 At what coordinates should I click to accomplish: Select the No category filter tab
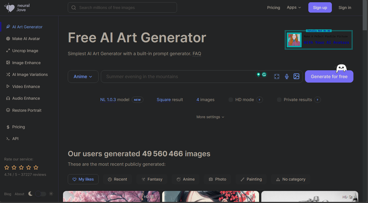point(290,179)
